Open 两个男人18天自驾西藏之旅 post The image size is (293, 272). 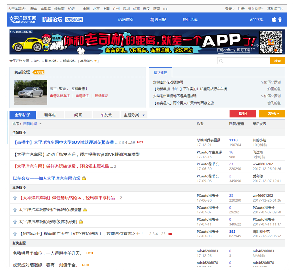(x=184, y=103)
